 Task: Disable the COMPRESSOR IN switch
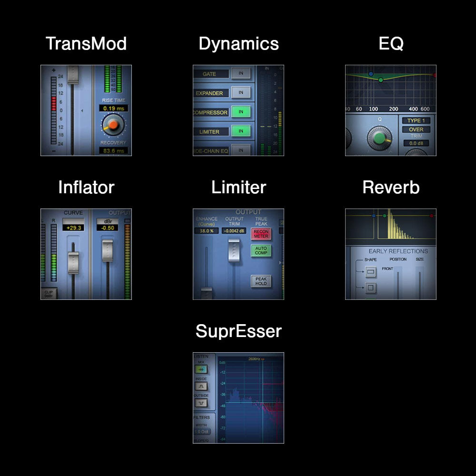[242, 111]
